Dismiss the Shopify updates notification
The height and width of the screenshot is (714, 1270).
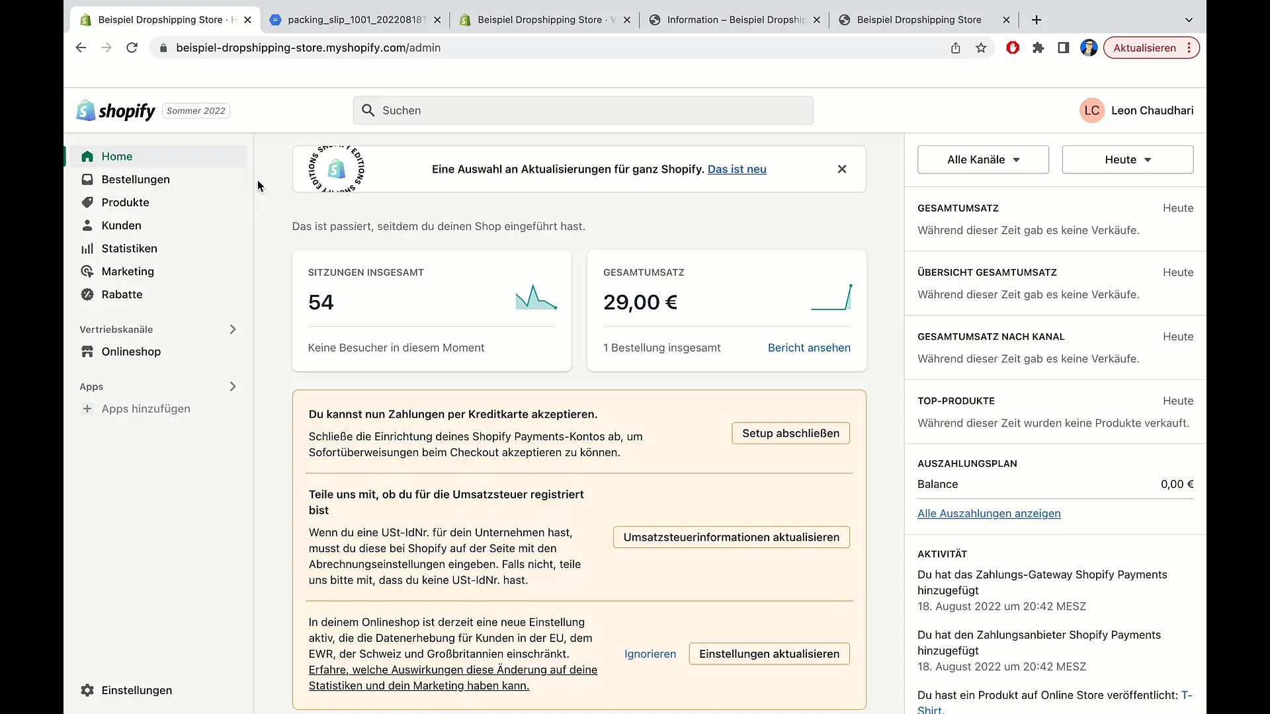[842, 169]
